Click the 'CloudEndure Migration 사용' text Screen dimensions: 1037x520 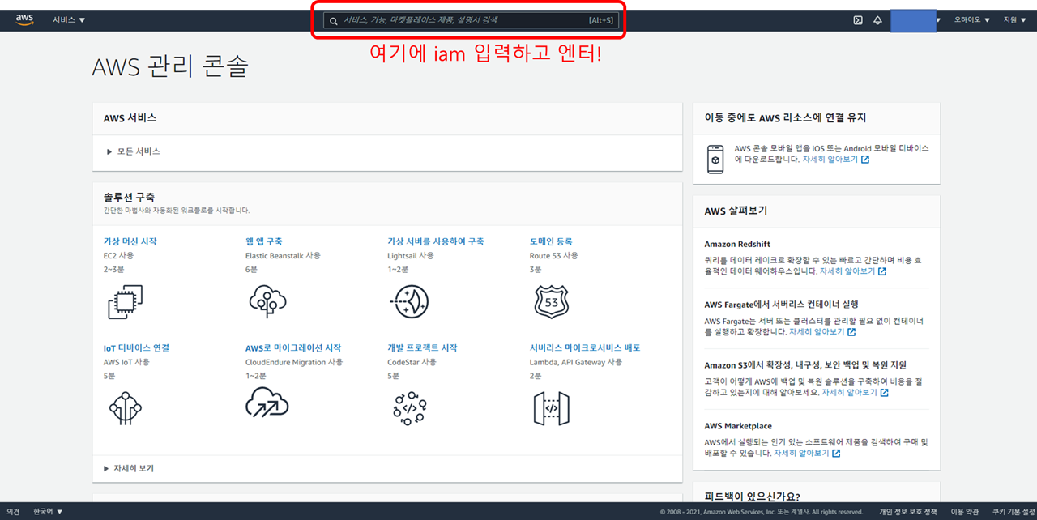tap(294, 362)
